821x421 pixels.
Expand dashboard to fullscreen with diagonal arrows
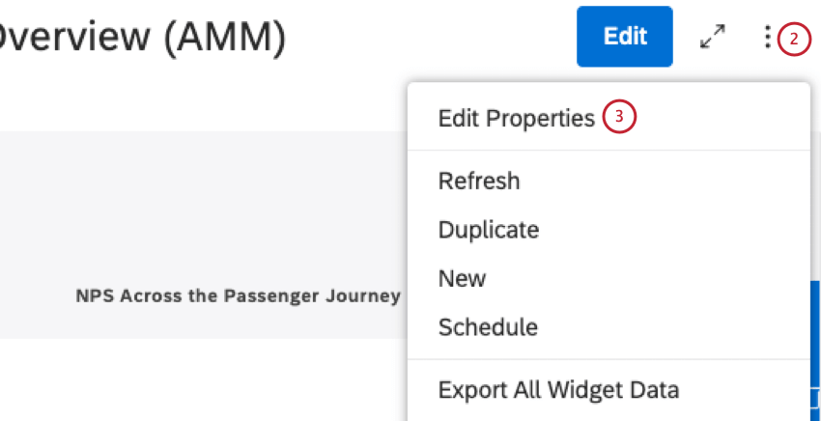pyautogui.click(x=712, y=38)
